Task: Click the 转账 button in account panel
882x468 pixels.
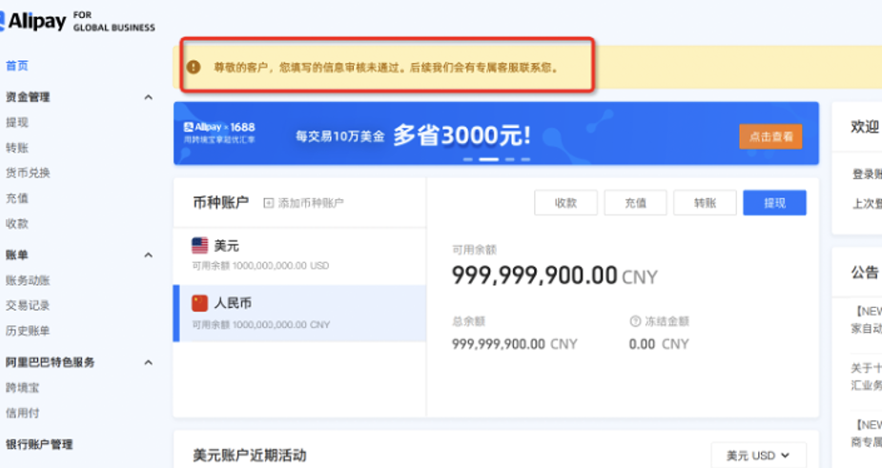Action: (705, 203)
